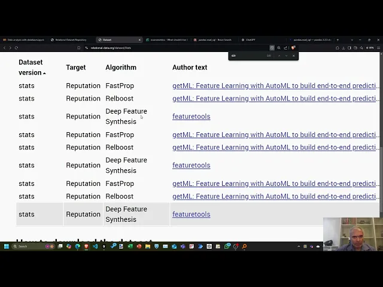383x287 pixels.
Task: Switch to pandas.read_sql pandas docs tab
Action: click(x=310, y=40)
